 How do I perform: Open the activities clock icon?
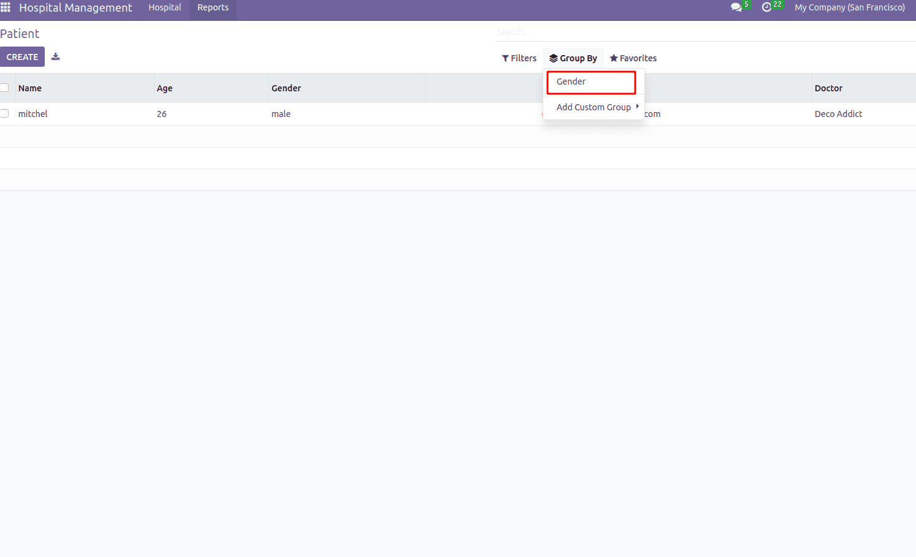pyautogui.click(x=766, y=7)
